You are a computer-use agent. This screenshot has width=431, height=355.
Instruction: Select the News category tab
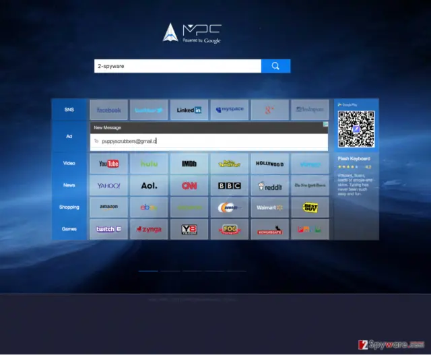pyautogui.click(x=69, y=185)
